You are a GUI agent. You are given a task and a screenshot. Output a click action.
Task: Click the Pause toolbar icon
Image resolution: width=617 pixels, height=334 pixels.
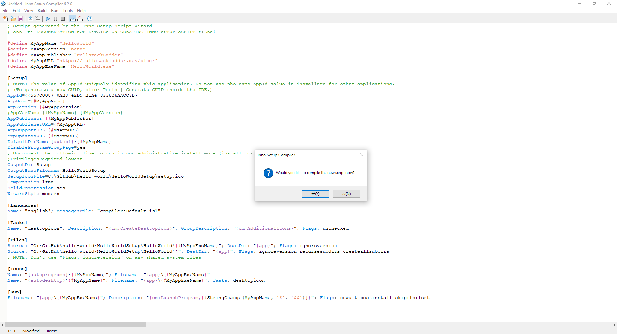[55, 19]
